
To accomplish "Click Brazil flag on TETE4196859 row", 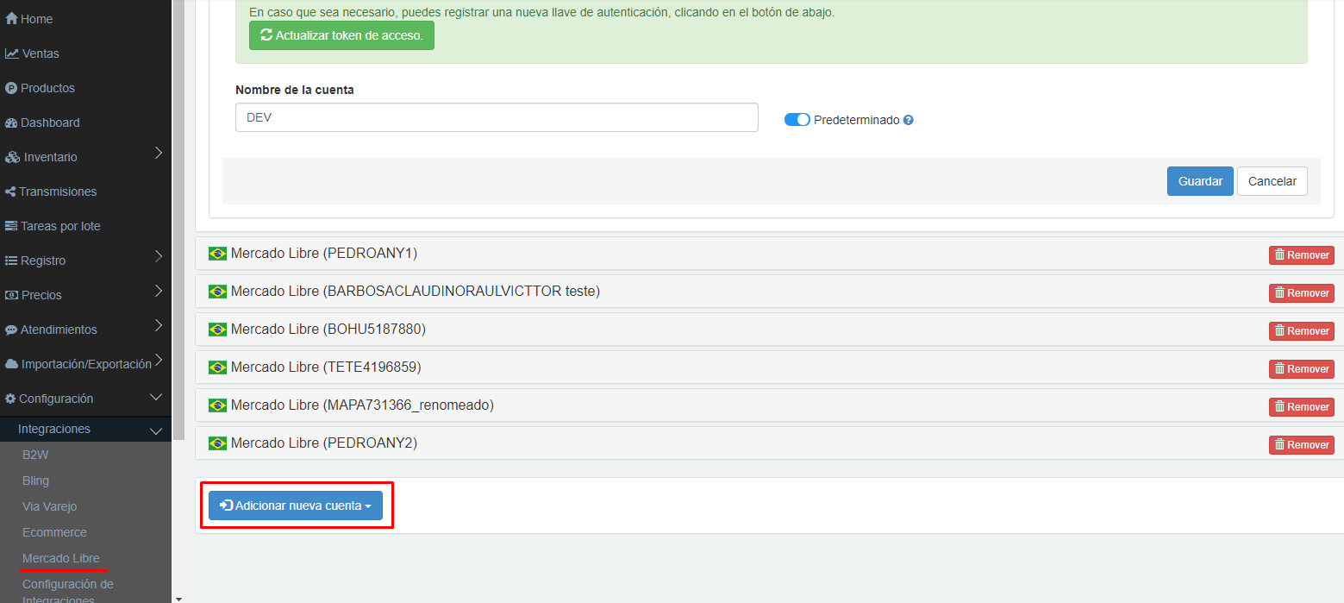I will [x=217, y=367].
